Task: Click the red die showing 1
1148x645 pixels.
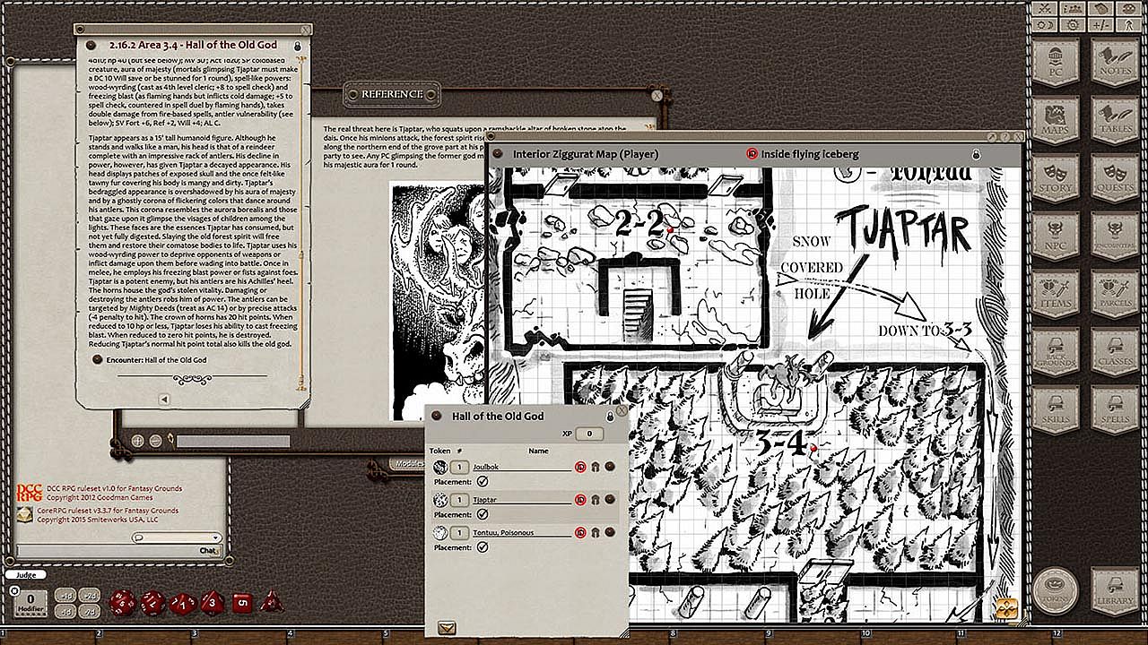Action: 183,602
